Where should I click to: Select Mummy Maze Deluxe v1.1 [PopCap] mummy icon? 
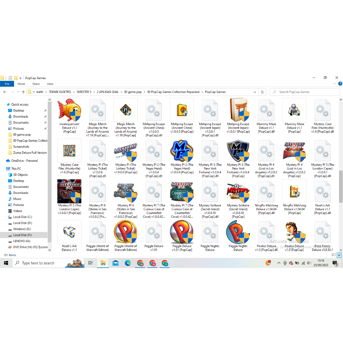coord(294,110)
